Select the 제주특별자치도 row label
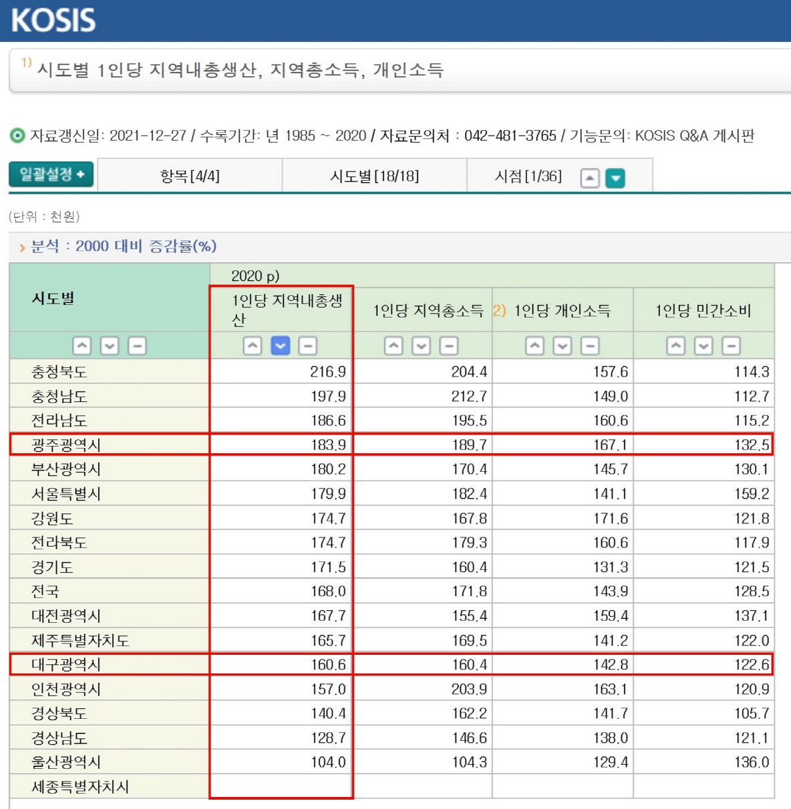 pyautogui.click(x=80, y=641)
